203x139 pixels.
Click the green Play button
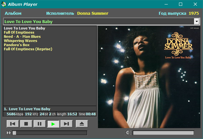pos(53,124)
